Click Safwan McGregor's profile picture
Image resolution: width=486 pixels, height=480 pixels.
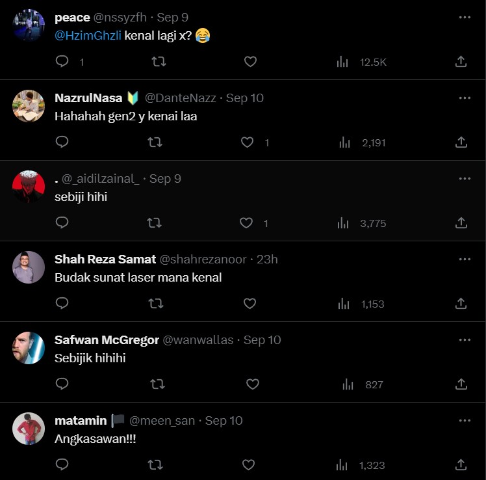(29, 348)
